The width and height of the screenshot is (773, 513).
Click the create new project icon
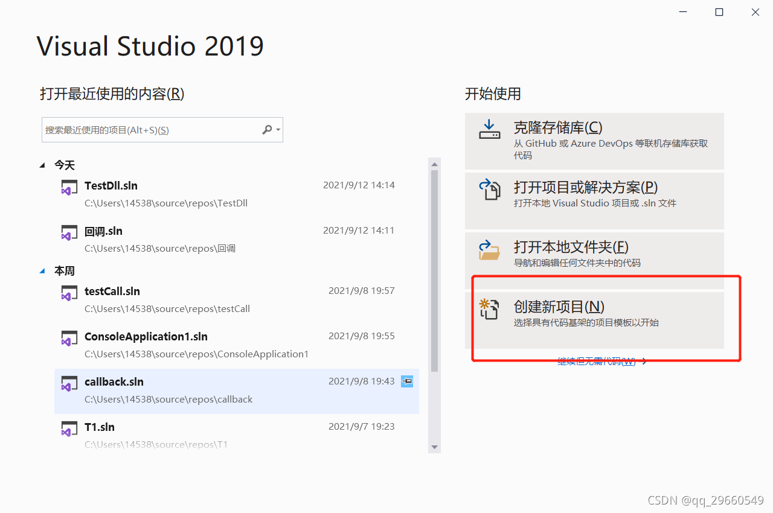[x=489, y=309]
